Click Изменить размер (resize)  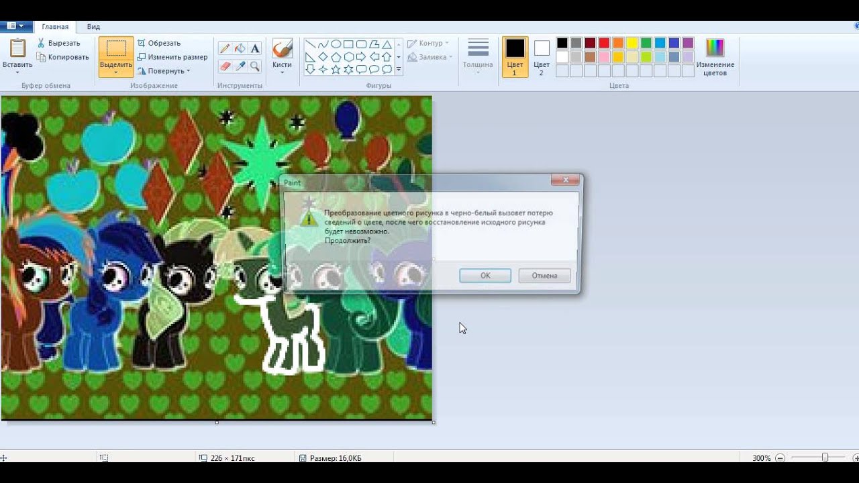click(x=172, y=57)
